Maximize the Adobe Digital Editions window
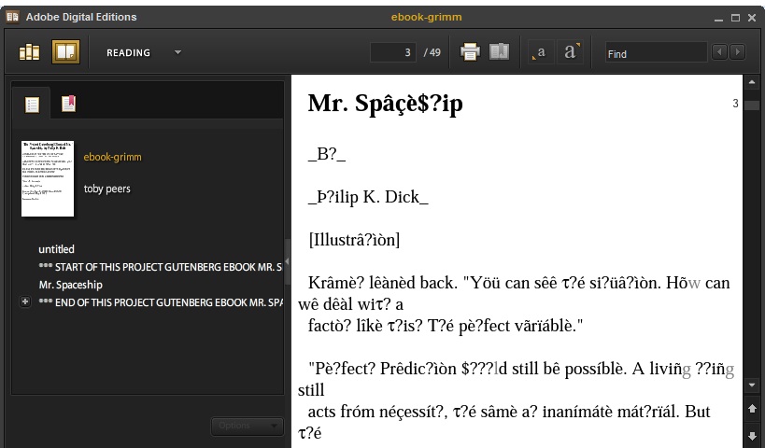Image resolution: width=765 pixels, height=448 pixels. 735,18
